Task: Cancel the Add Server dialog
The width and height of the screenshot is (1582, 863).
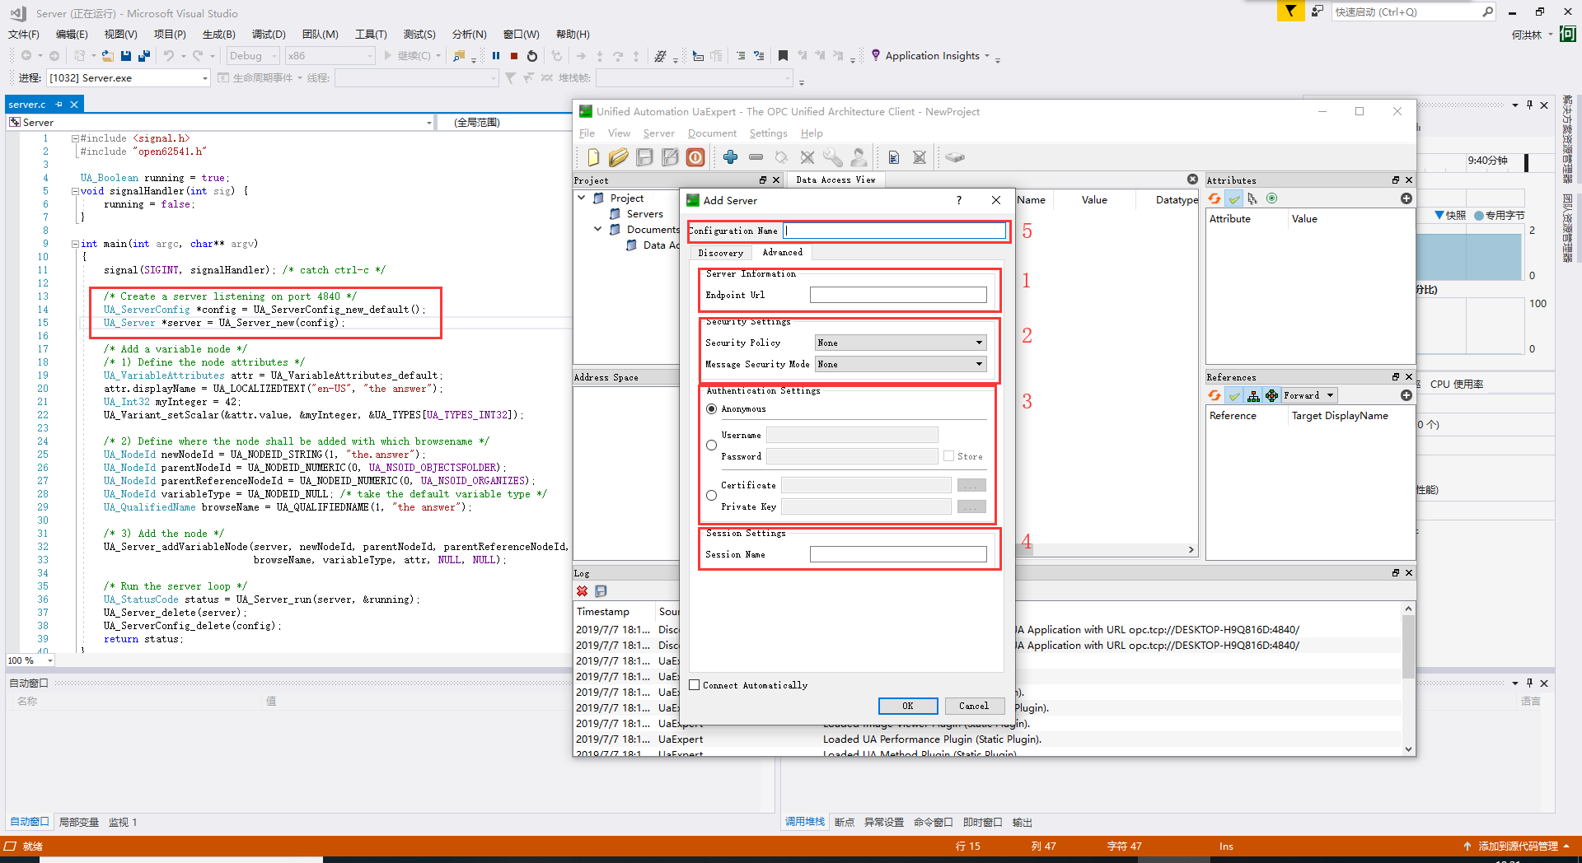Action: click(973, 706)
